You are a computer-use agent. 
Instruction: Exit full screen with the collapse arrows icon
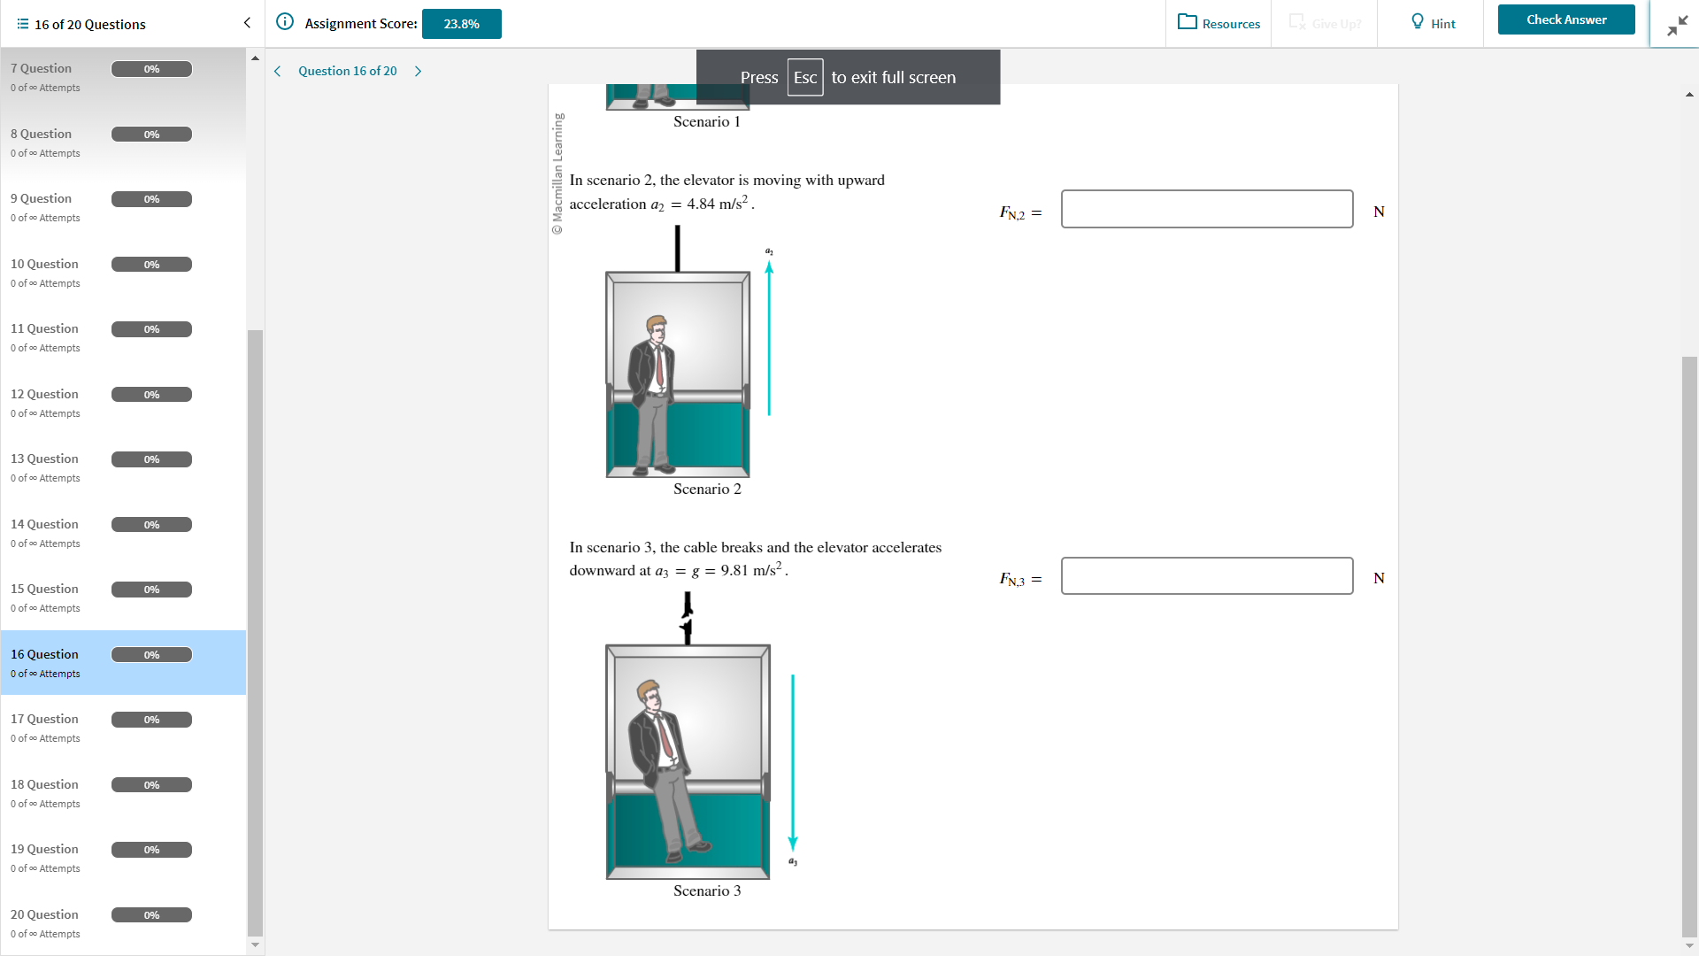click(1676, 27)
